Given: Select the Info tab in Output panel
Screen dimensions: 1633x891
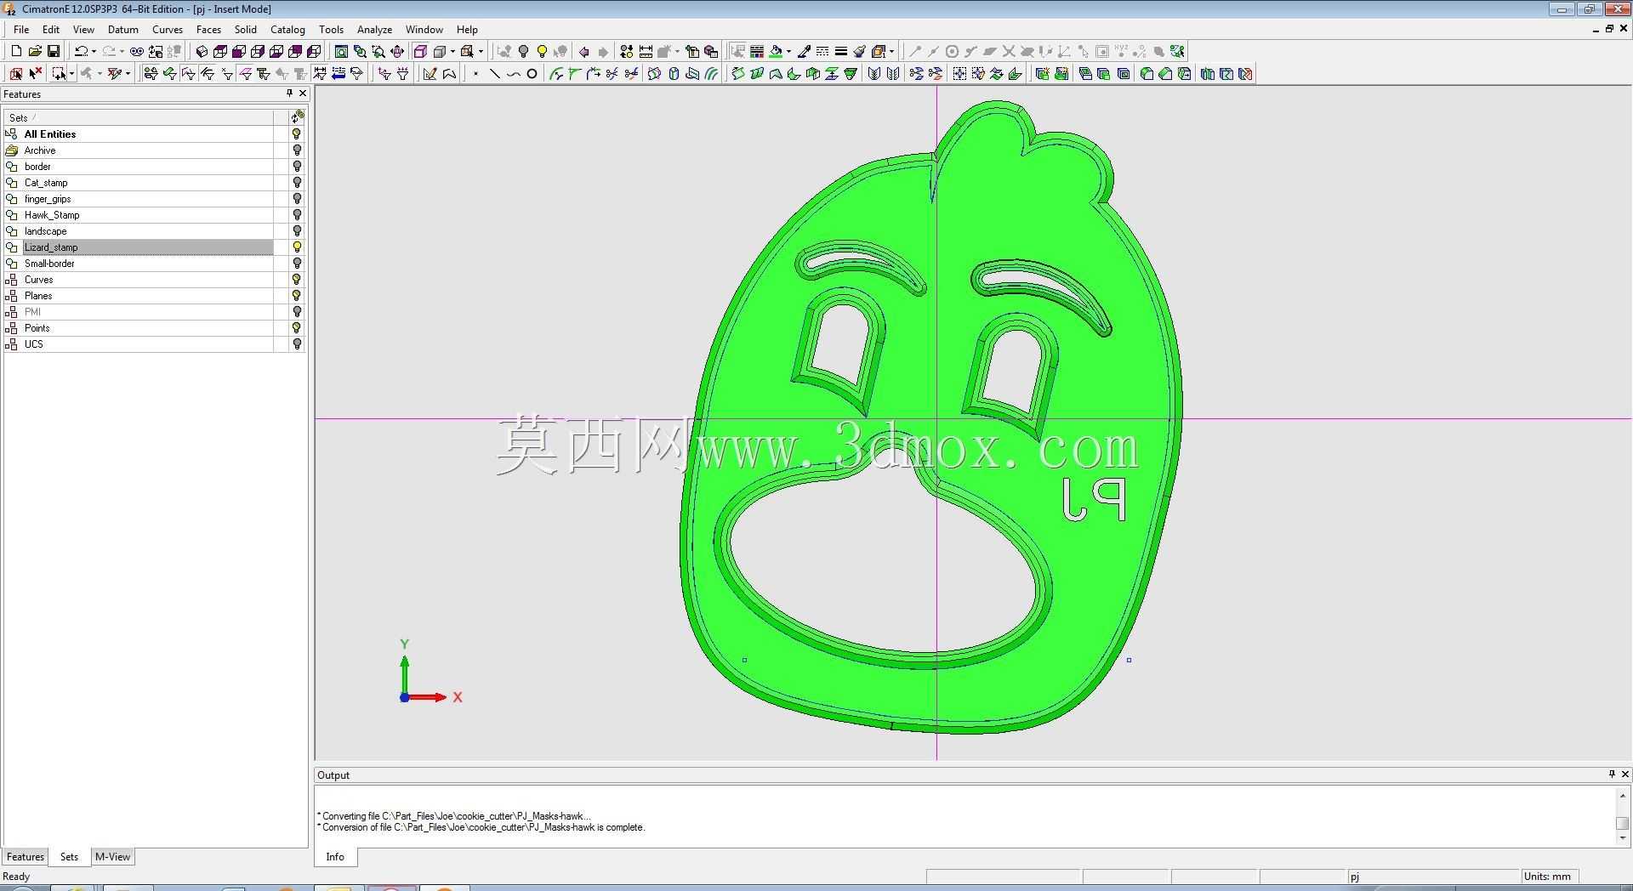Looking at the screenshot, I should click(x=335, y=857).
